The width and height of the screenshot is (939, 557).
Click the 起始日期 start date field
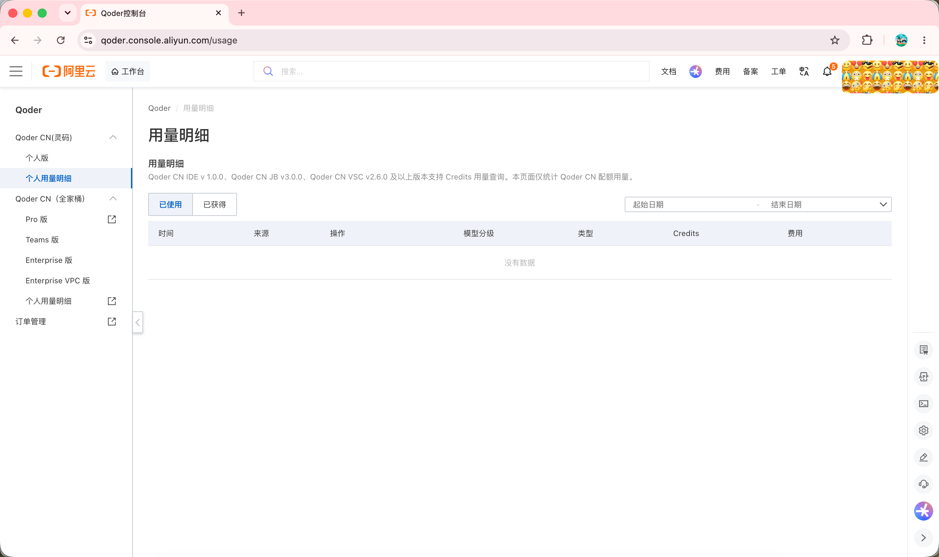[x=691, y=204]
